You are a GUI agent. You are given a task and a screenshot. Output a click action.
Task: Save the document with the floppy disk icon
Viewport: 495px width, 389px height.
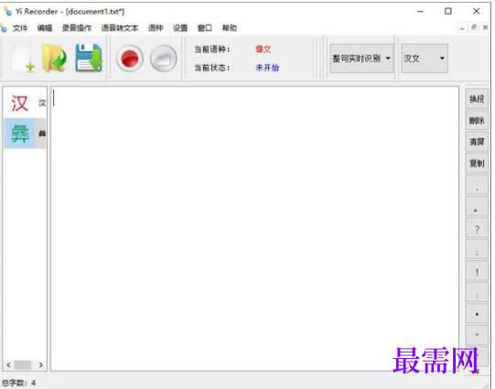[x=89, y=58]
